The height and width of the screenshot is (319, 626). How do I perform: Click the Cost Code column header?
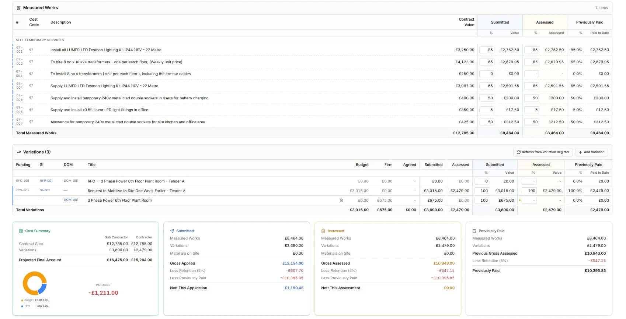pyautogui.click(x=34, y=22)
